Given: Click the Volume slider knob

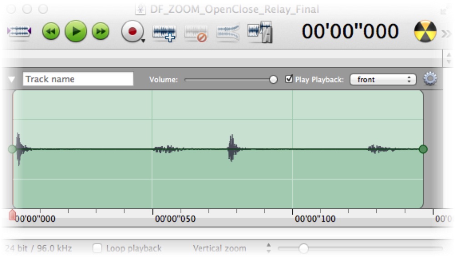Looking at the screenshot, I should coord(273,80).
